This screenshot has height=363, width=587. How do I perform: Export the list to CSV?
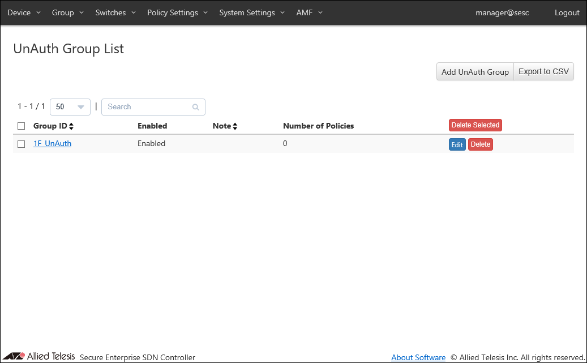(x=543, y=72)
